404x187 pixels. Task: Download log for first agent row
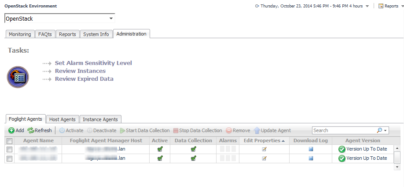311,149
